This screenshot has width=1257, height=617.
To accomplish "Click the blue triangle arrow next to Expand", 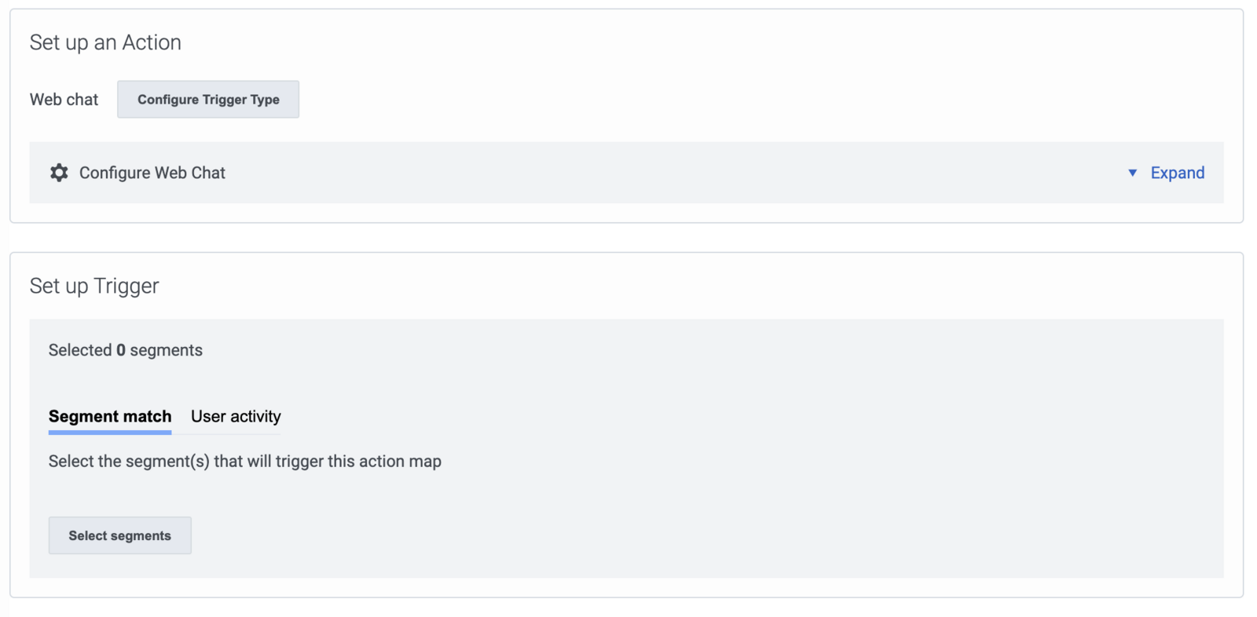I will tap(1132, 173).
